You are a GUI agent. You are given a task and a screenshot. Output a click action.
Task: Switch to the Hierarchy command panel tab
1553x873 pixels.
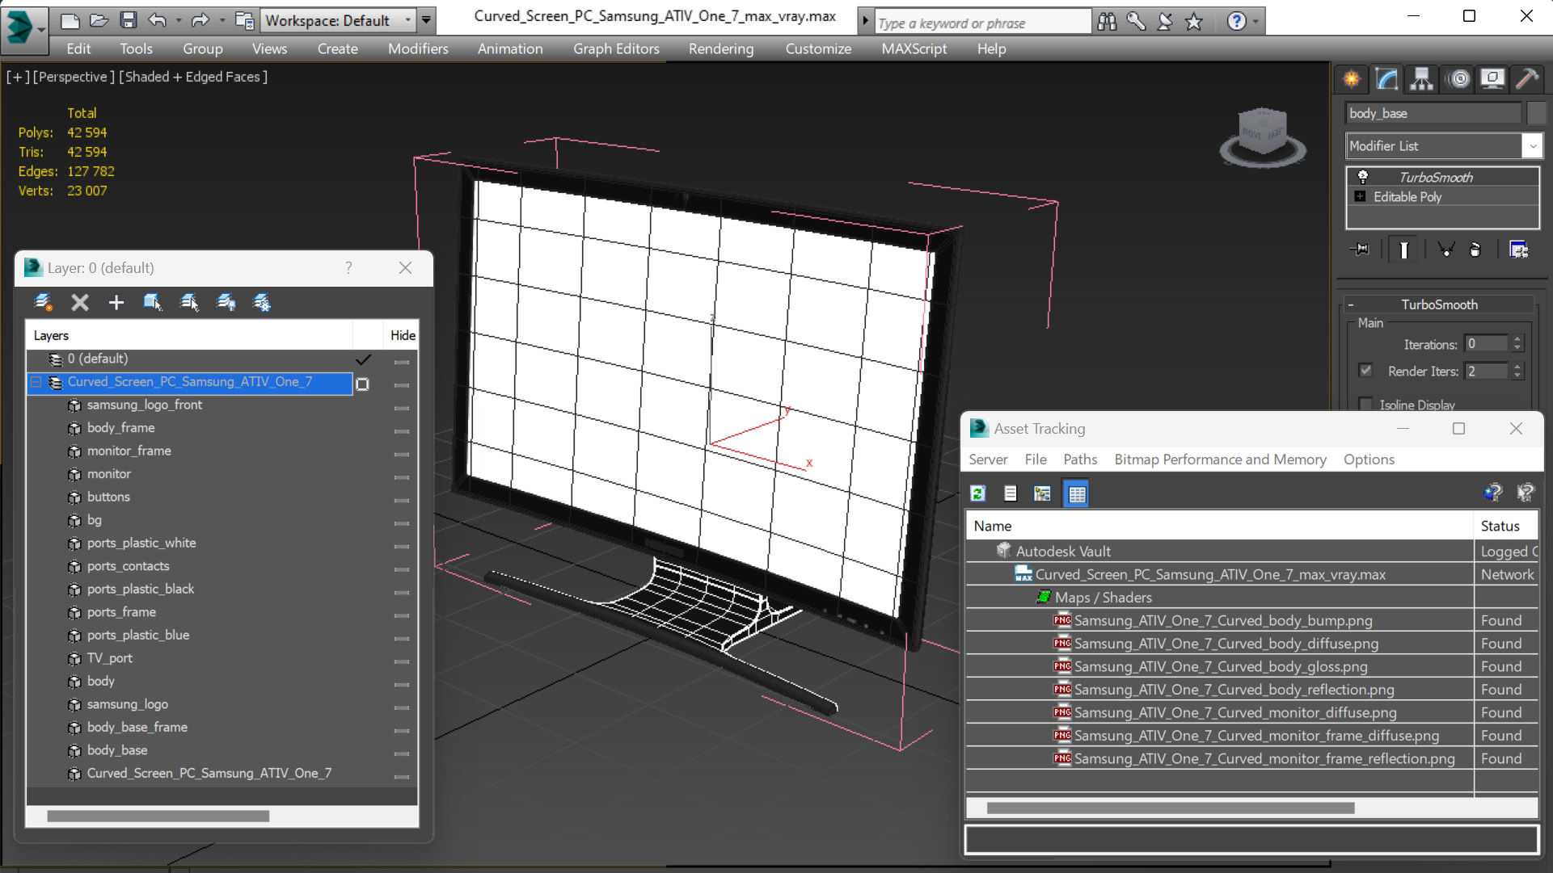(1421, 79)
